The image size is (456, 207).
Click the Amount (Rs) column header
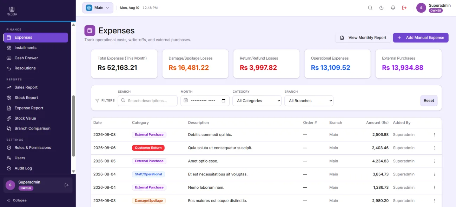(x=377, y=123)
